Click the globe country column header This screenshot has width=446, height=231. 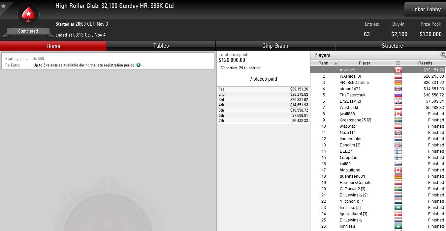coord(398,63)
